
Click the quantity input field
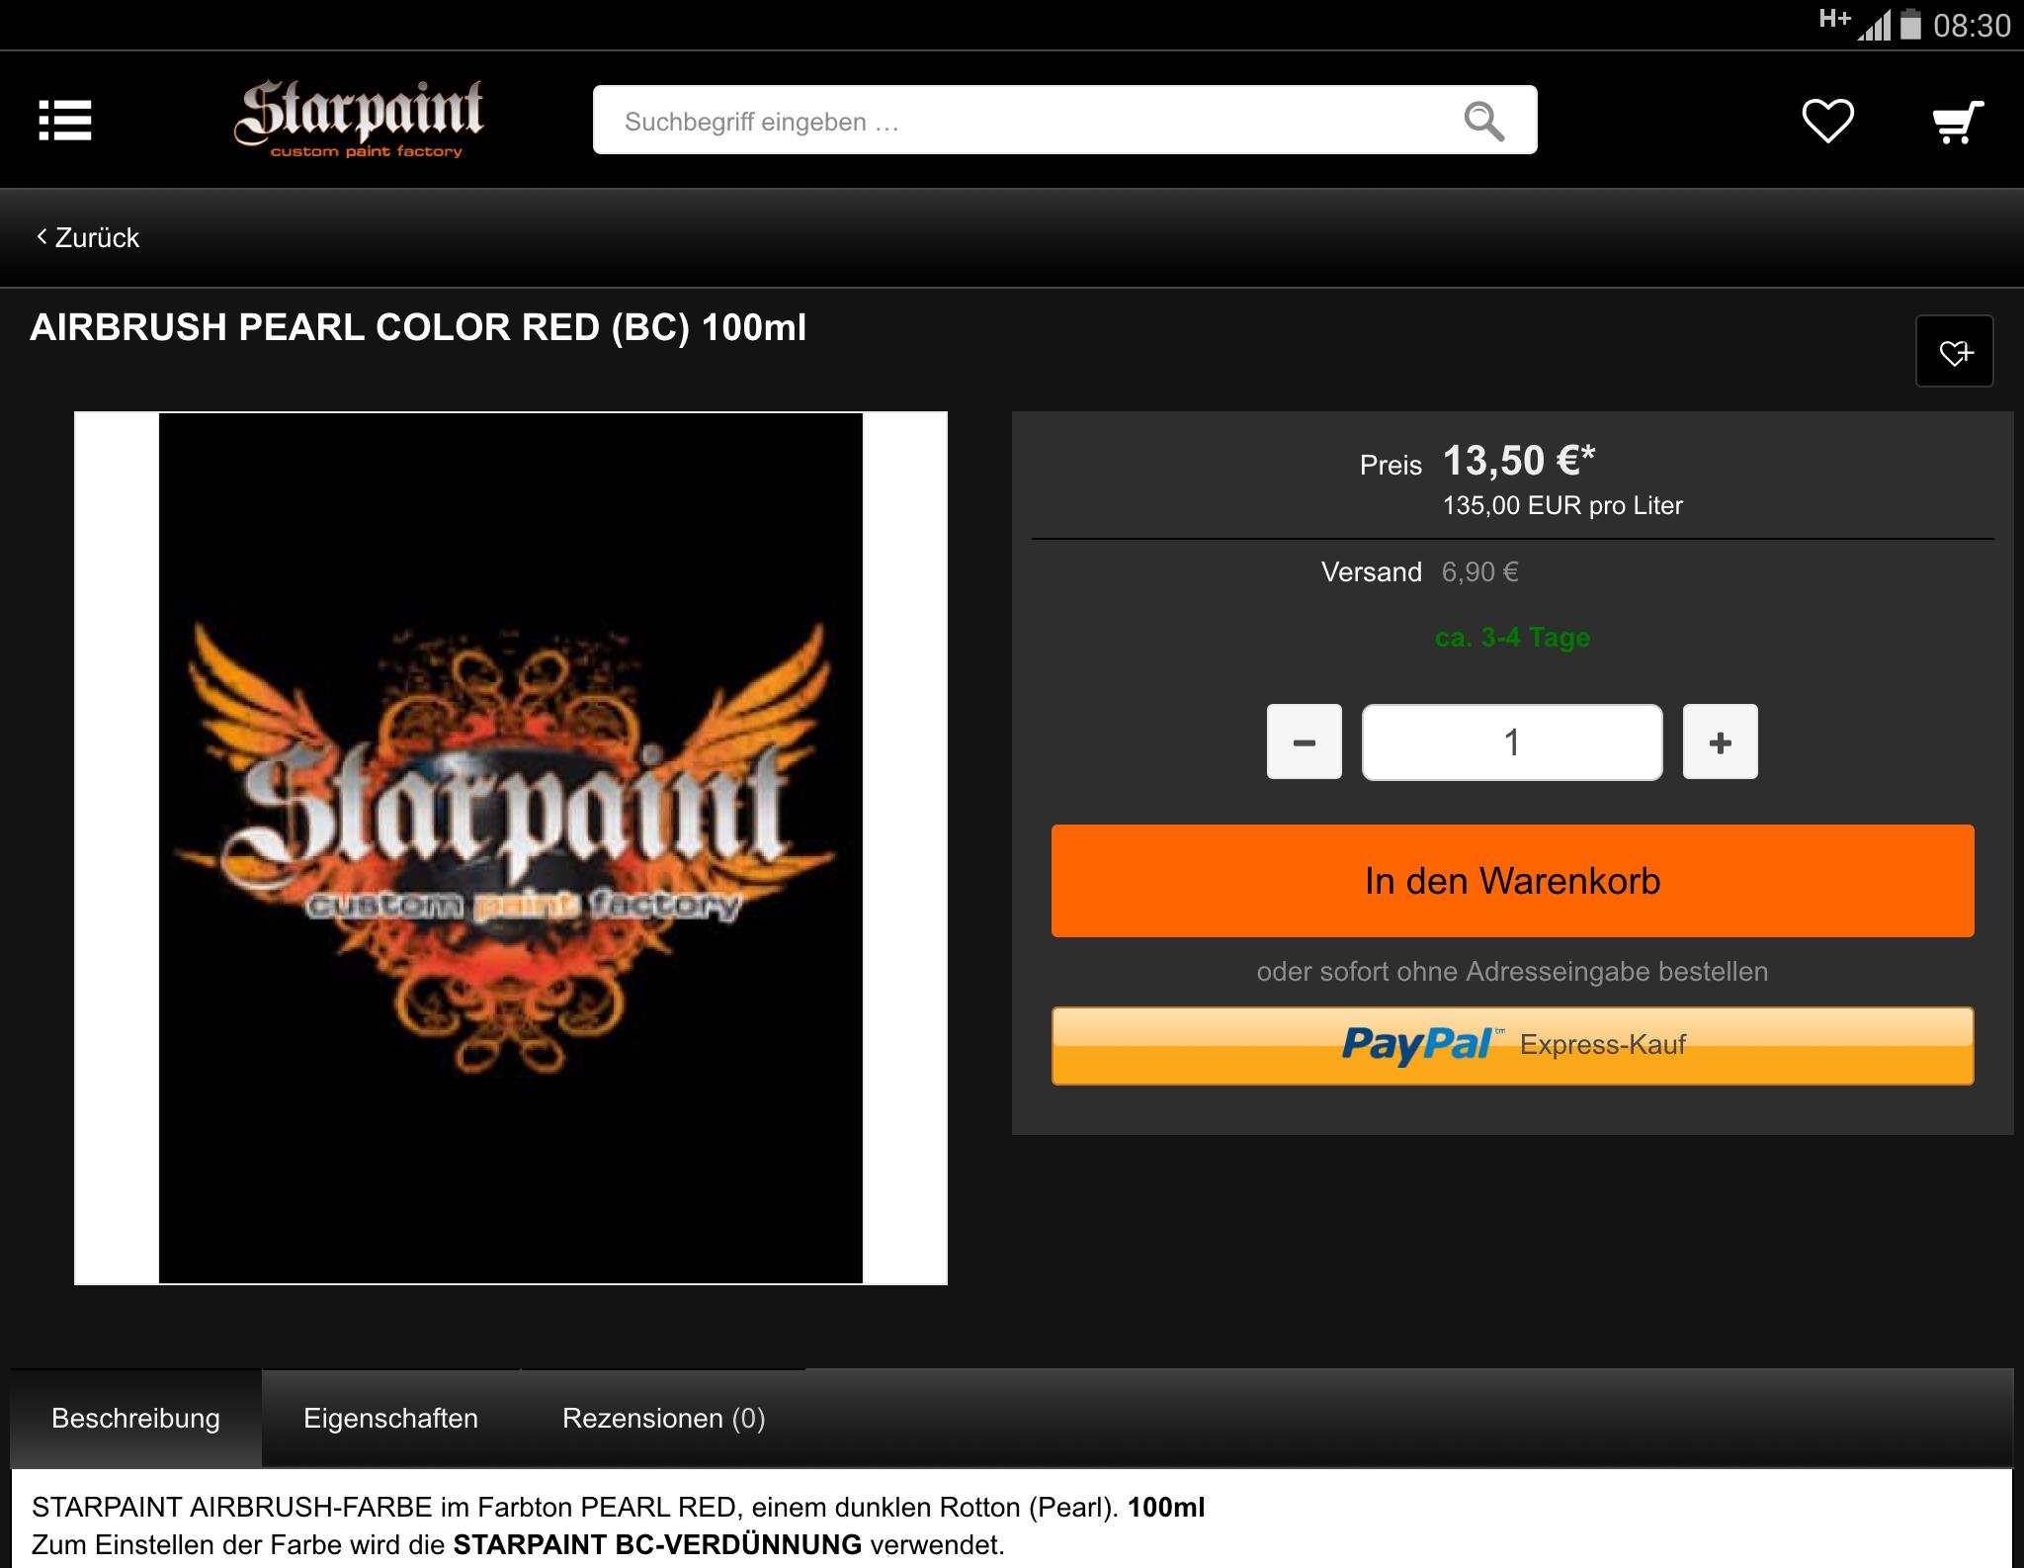click(1512, 742)
